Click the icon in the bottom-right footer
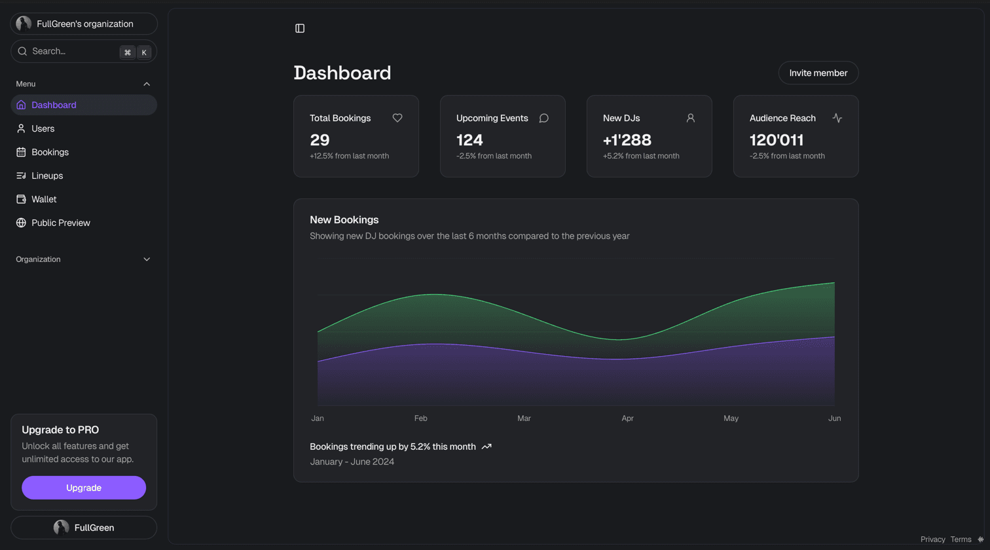 [980, 540]
